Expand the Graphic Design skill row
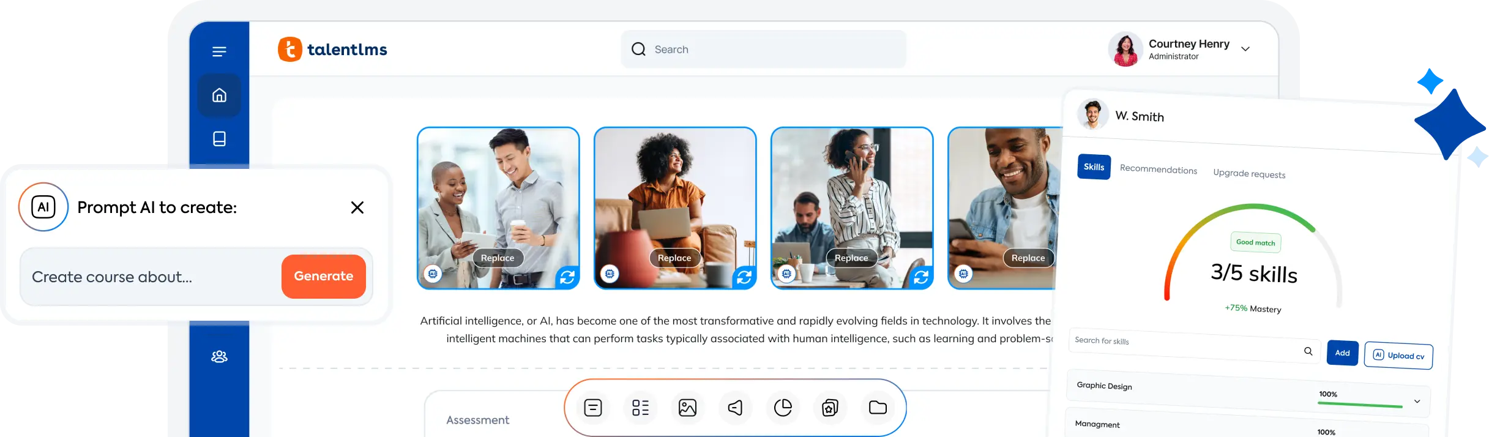 coord(1417,402)
